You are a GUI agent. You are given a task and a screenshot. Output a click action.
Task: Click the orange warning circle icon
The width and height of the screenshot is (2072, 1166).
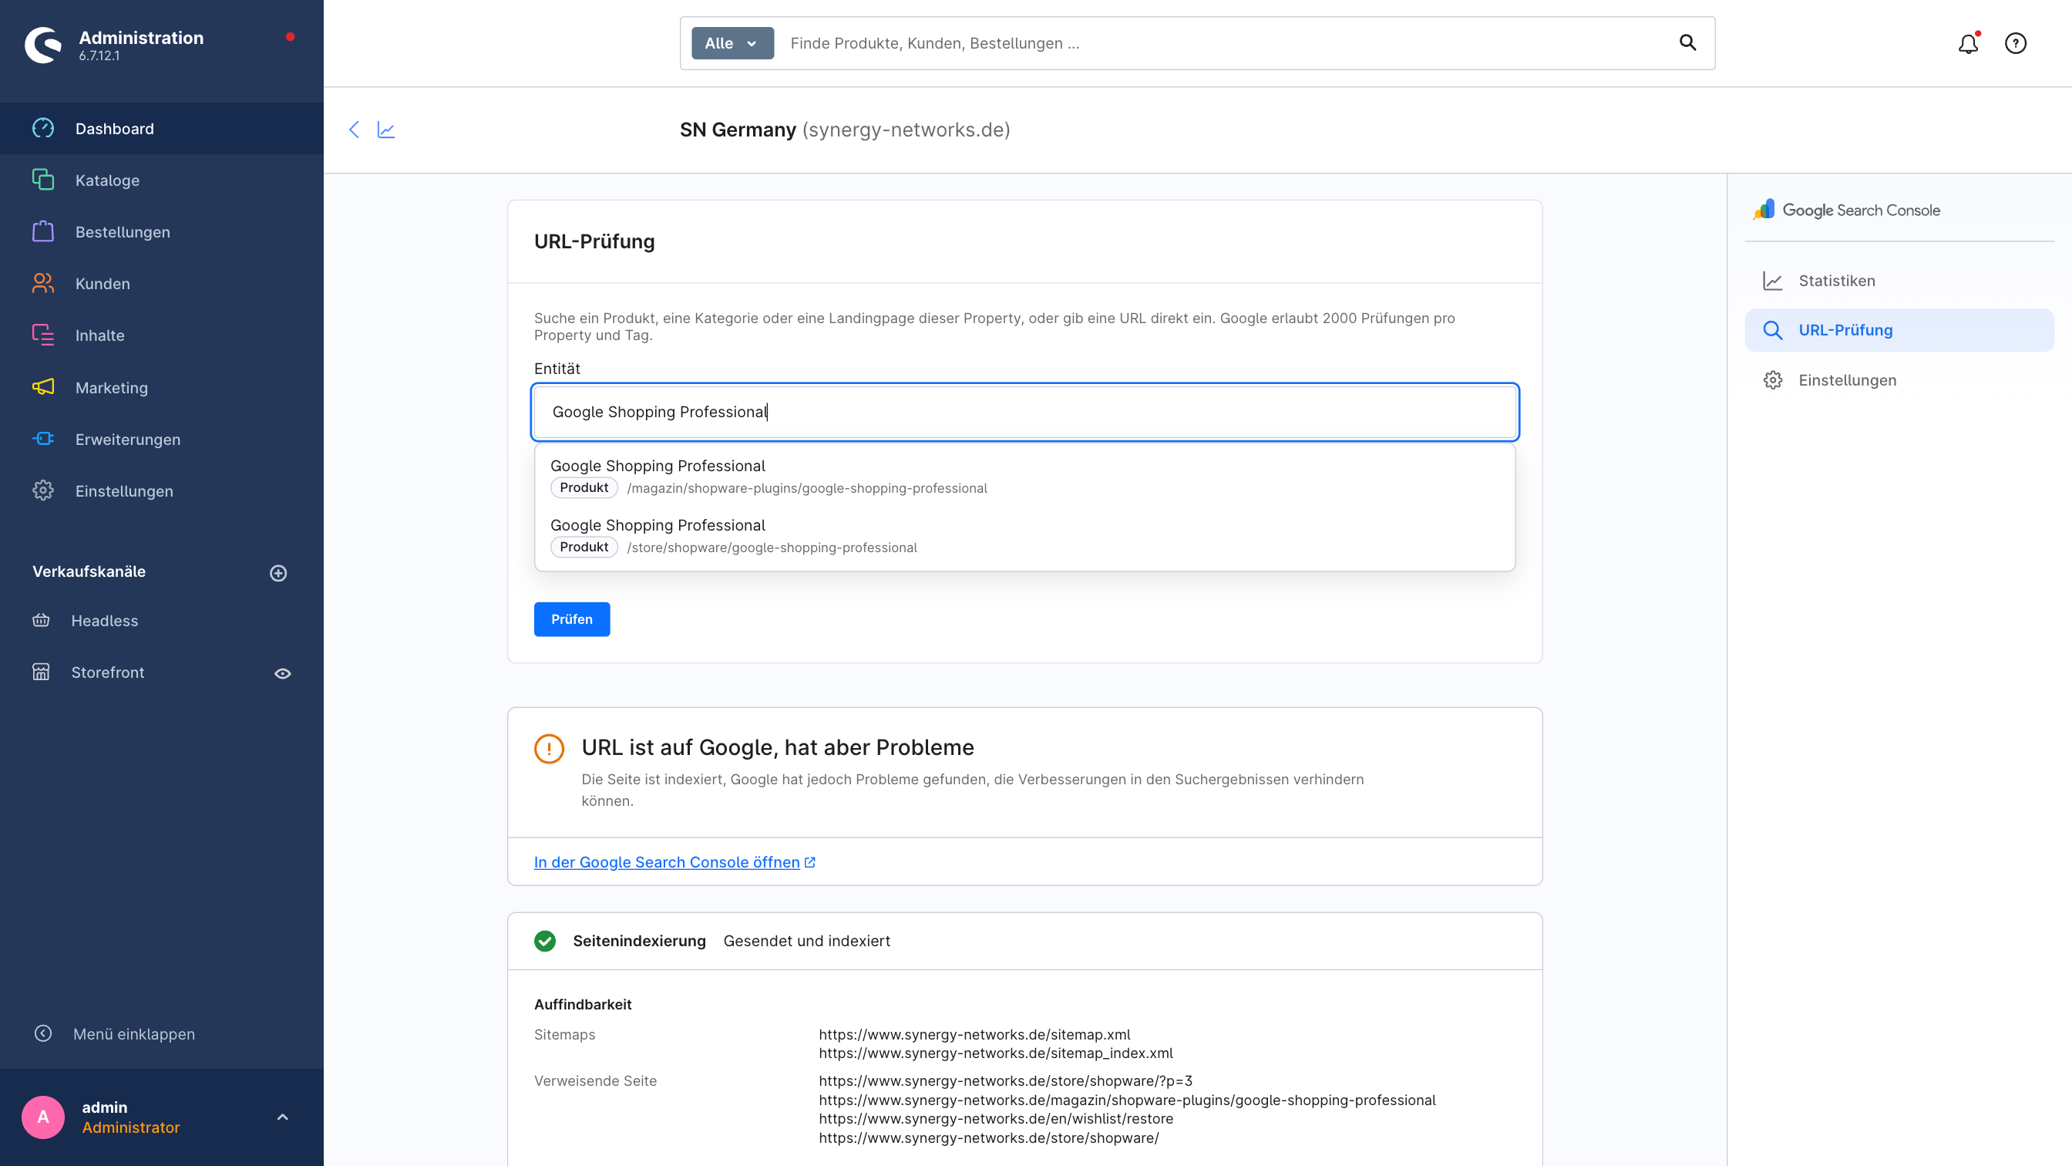pos(550,748)
